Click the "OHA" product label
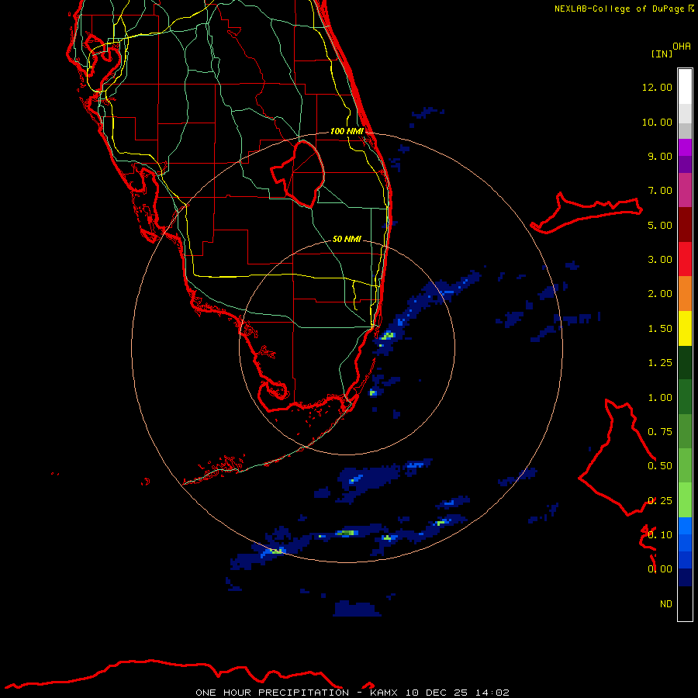The height and width of the screenshot is (698, 698). pyautogui.click(x=682, y=47)
